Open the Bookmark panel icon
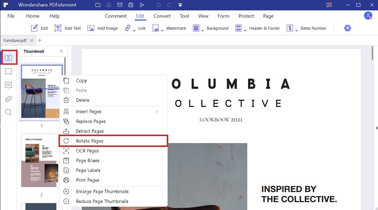The height and width of the screenshot is (210, 378). click(9, 72)
